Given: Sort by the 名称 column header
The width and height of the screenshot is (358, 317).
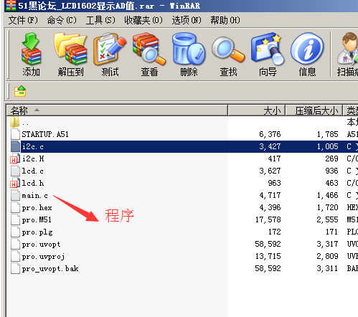Looking at the screenshot, I should point(117,110).
